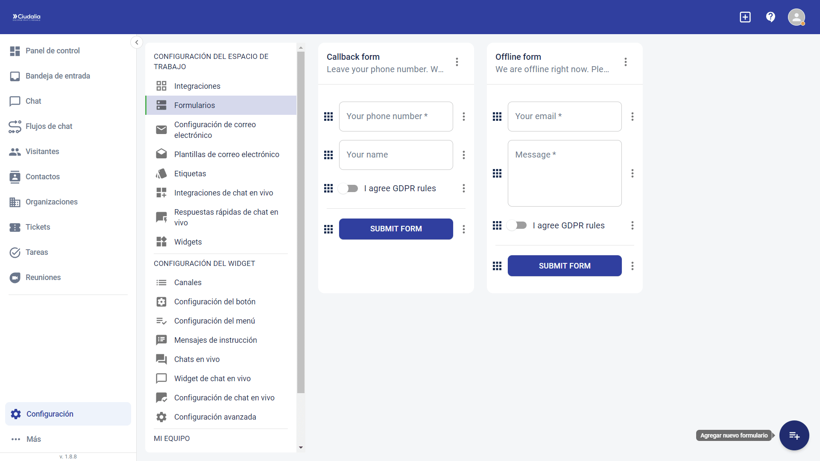Open the user profile avatar
The width and height of the screenshot is (820, 461).
click(x=796, y=17)
